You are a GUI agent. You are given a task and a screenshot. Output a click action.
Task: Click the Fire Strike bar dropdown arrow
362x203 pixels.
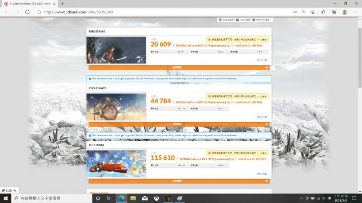(267, 68)
